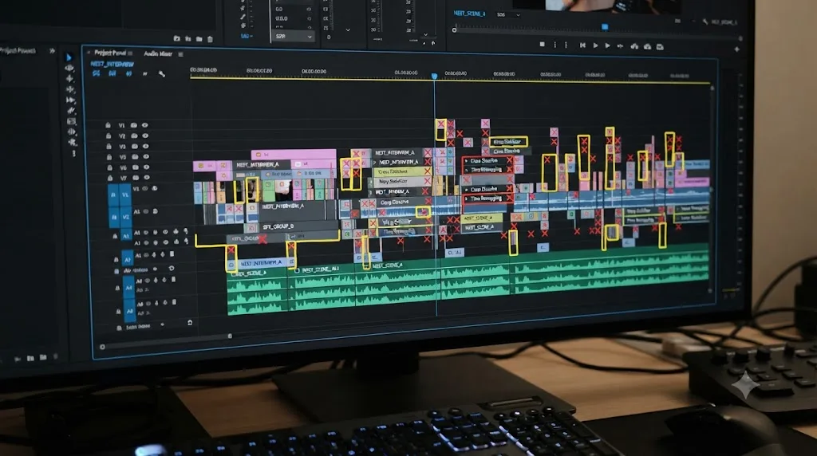Click the blue scrubber handle in monitor
Screen dimensions: 817x456
point(605,26)
